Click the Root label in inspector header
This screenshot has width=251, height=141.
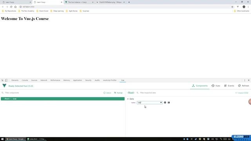tap(131, 93)
